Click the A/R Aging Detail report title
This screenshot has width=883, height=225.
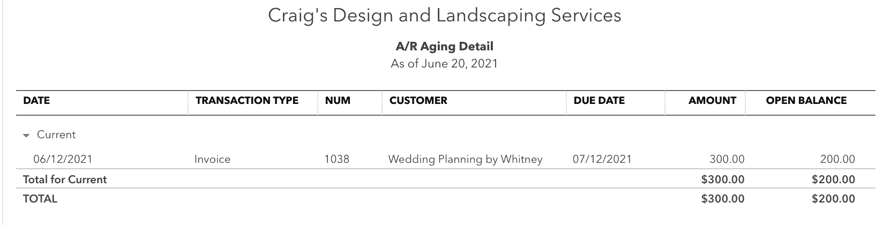[x=445, y=47]
